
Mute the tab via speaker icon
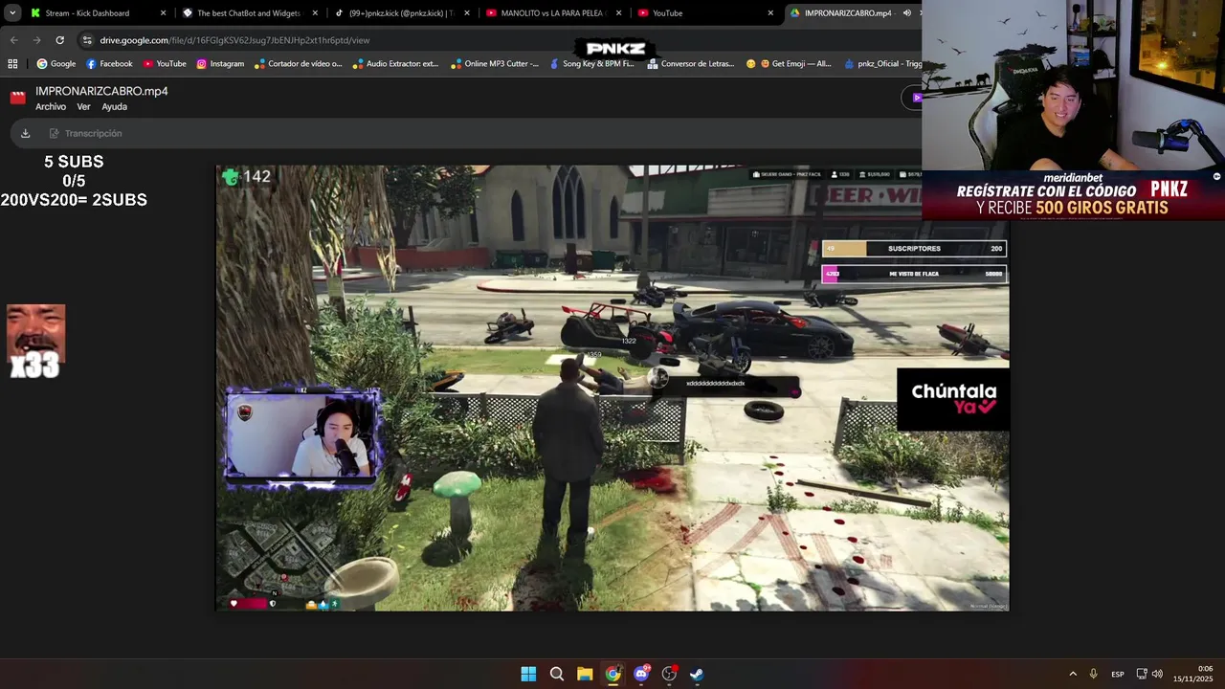click(906, 13)
